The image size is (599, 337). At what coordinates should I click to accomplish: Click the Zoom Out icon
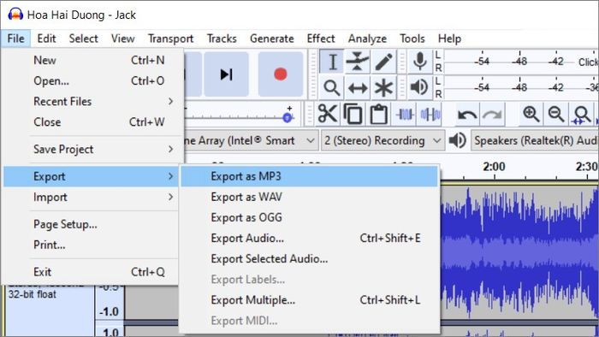tap(556, 114)
